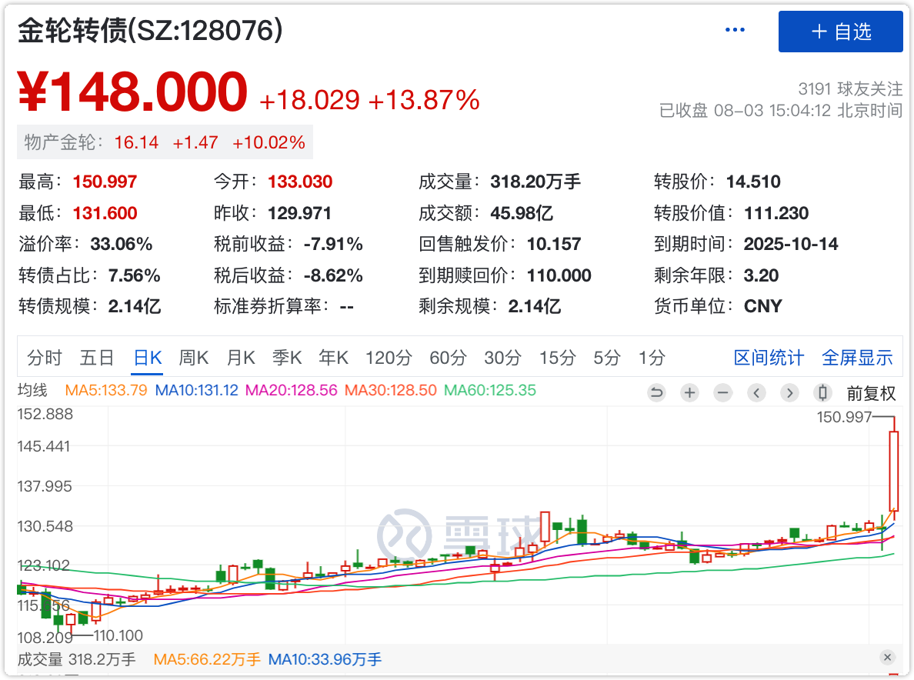
Task: Zoom out the chart with minus icon
Action: [723, 393]
